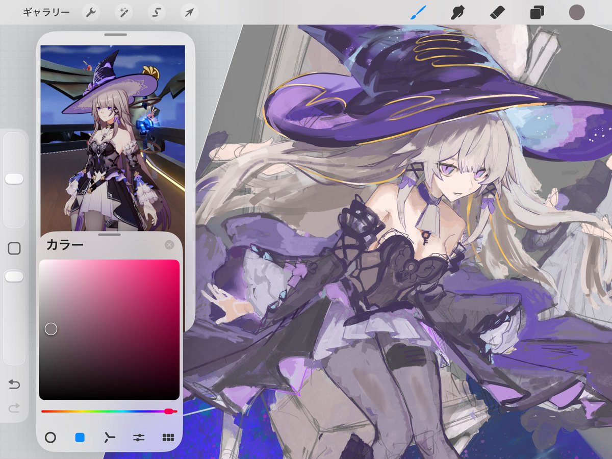Tap the reference image thumbnail of the witch

click(x=113, y=138)
